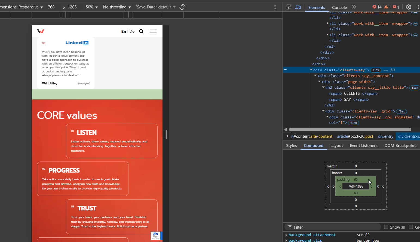Show more DevTools tabs chevron

click(354, 7)
